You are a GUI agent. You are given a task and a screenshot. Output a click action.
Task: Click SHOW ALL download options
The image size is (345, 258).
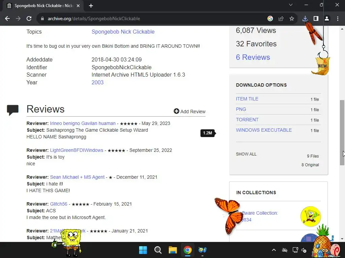coord(246,154)
